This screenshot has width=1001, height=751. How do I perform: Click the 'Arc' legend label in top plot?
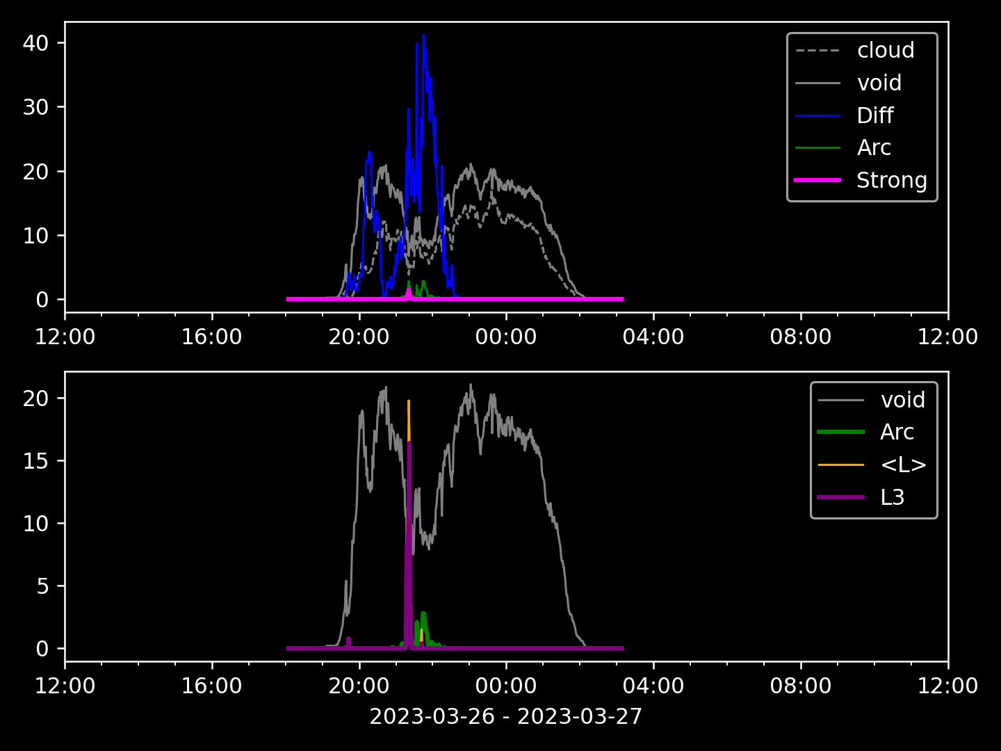point(874,147)
